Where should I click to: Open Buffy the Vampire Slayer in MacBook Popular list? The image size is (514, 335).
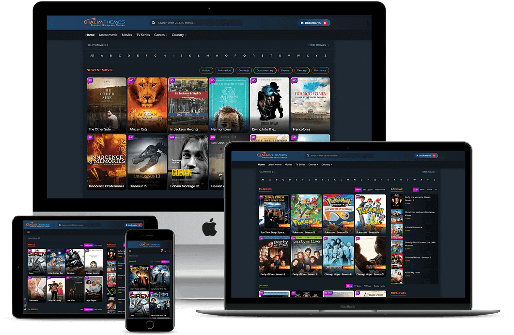coord(414,200)
